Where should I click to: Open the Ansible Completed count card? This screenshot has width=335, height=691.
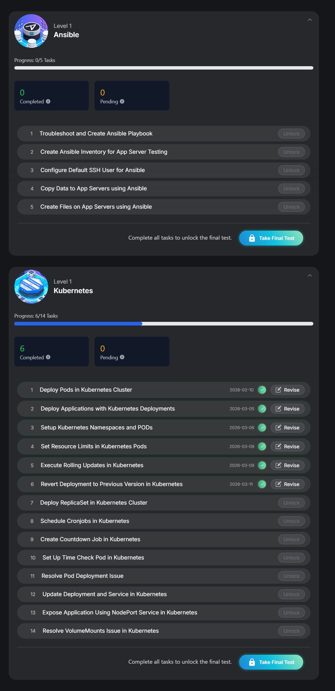click(51, 96)
